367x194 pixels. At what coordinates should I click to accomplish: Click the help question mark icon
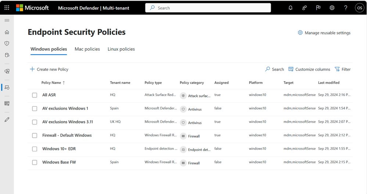(x=346, y=8)
